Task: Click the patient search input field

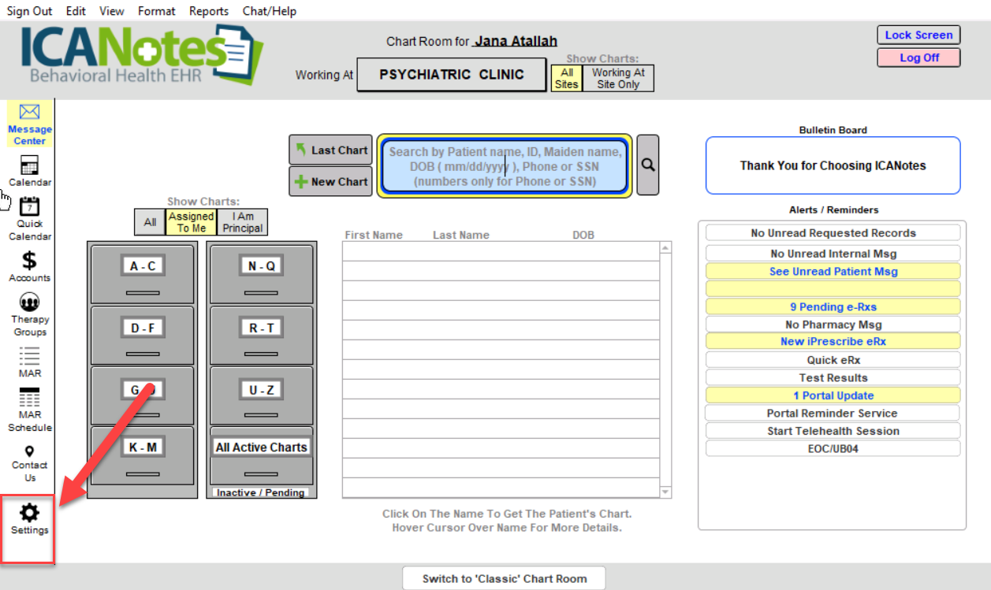Action: tap(505, 165)
